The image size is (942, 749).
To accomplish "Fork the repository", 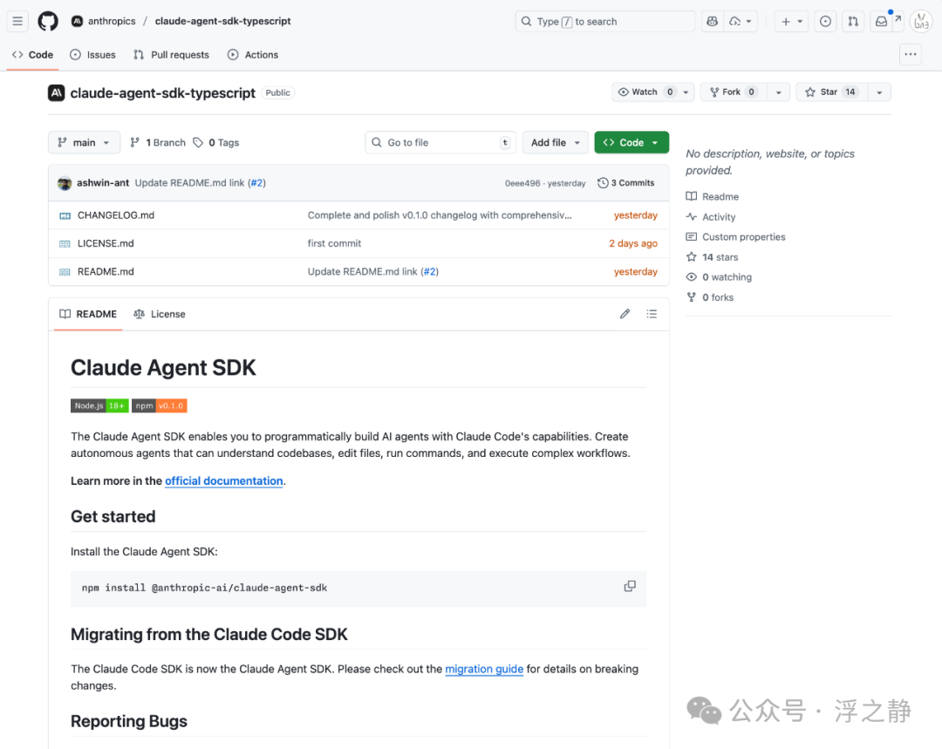I will 734,92.
